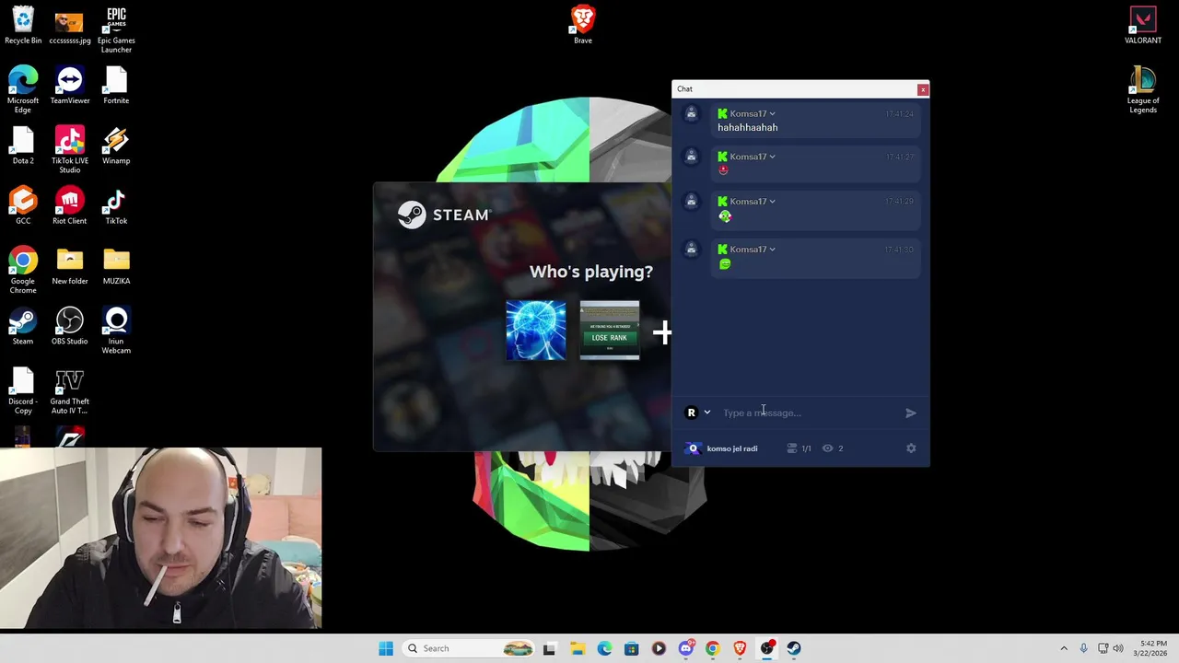This screenshot has width=1179, height=663.
Task: Open the cccsssss.jpg file on desktop
Action: tap(70, 26)
